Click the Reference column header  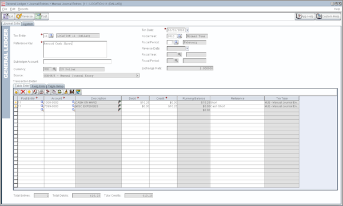237,98
